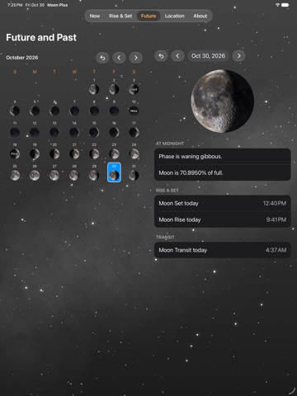297x396 pixels.
Task: Open the About tab
Action: point(200,16)
